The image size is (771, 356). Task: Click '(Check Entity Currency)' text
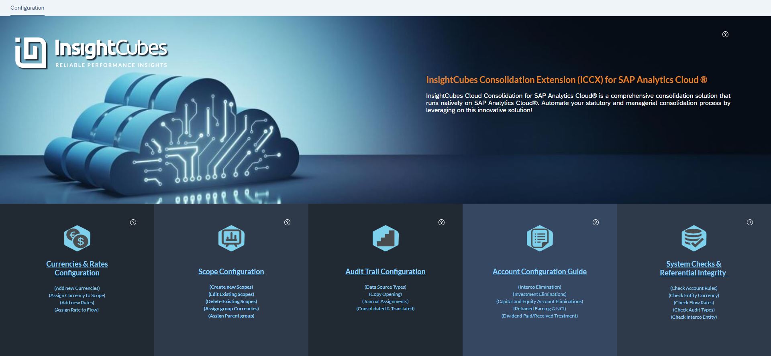pyautogui.click(x=694, y=295)
